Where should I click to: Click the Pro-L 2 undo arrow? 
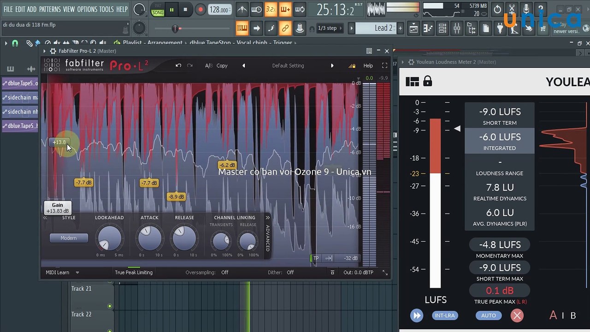[x=178, y=65]
